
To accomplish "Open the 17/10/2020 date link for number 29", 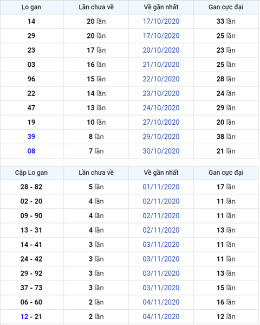I will tap(161, 36).
